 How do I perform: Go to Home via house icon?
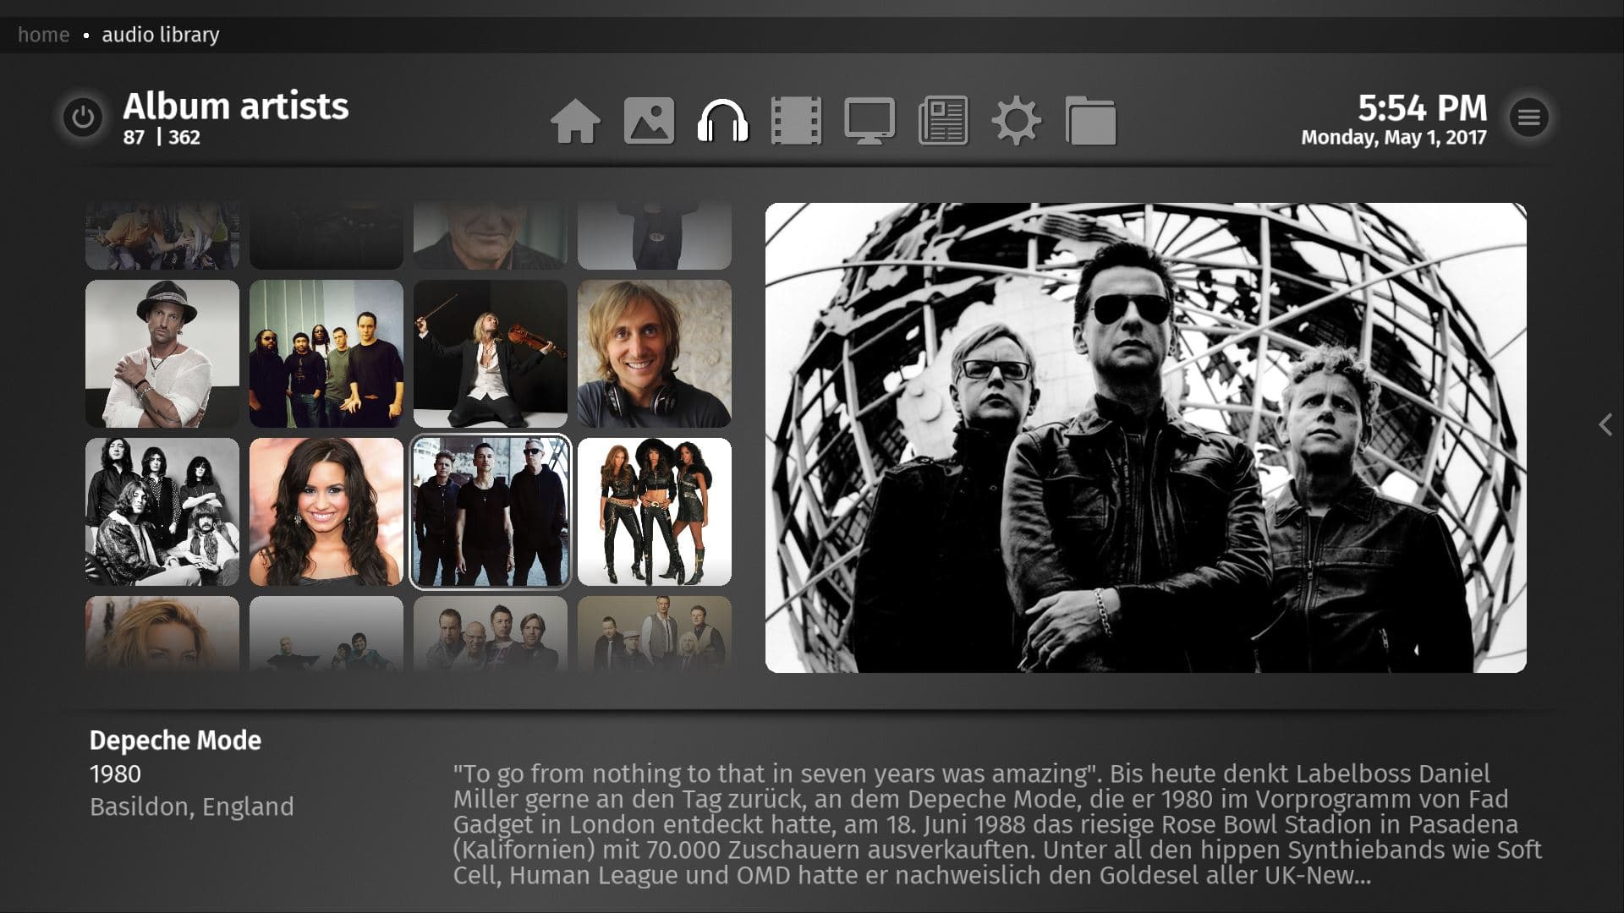(575, 121)
